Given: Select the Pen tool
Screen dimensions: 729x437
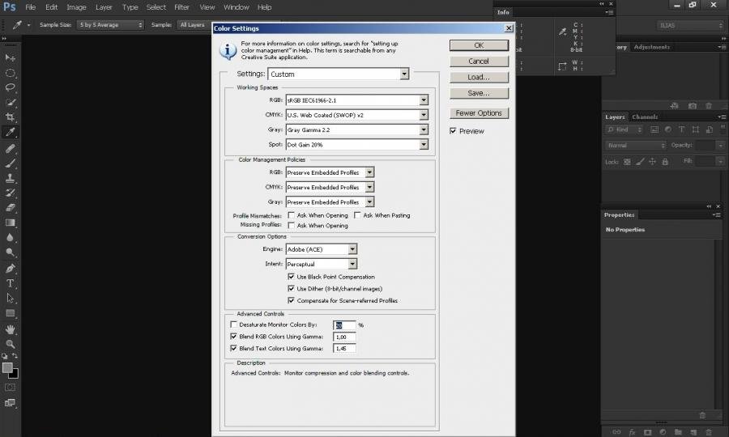Looking at the screenshot, I should click(11, 269).
